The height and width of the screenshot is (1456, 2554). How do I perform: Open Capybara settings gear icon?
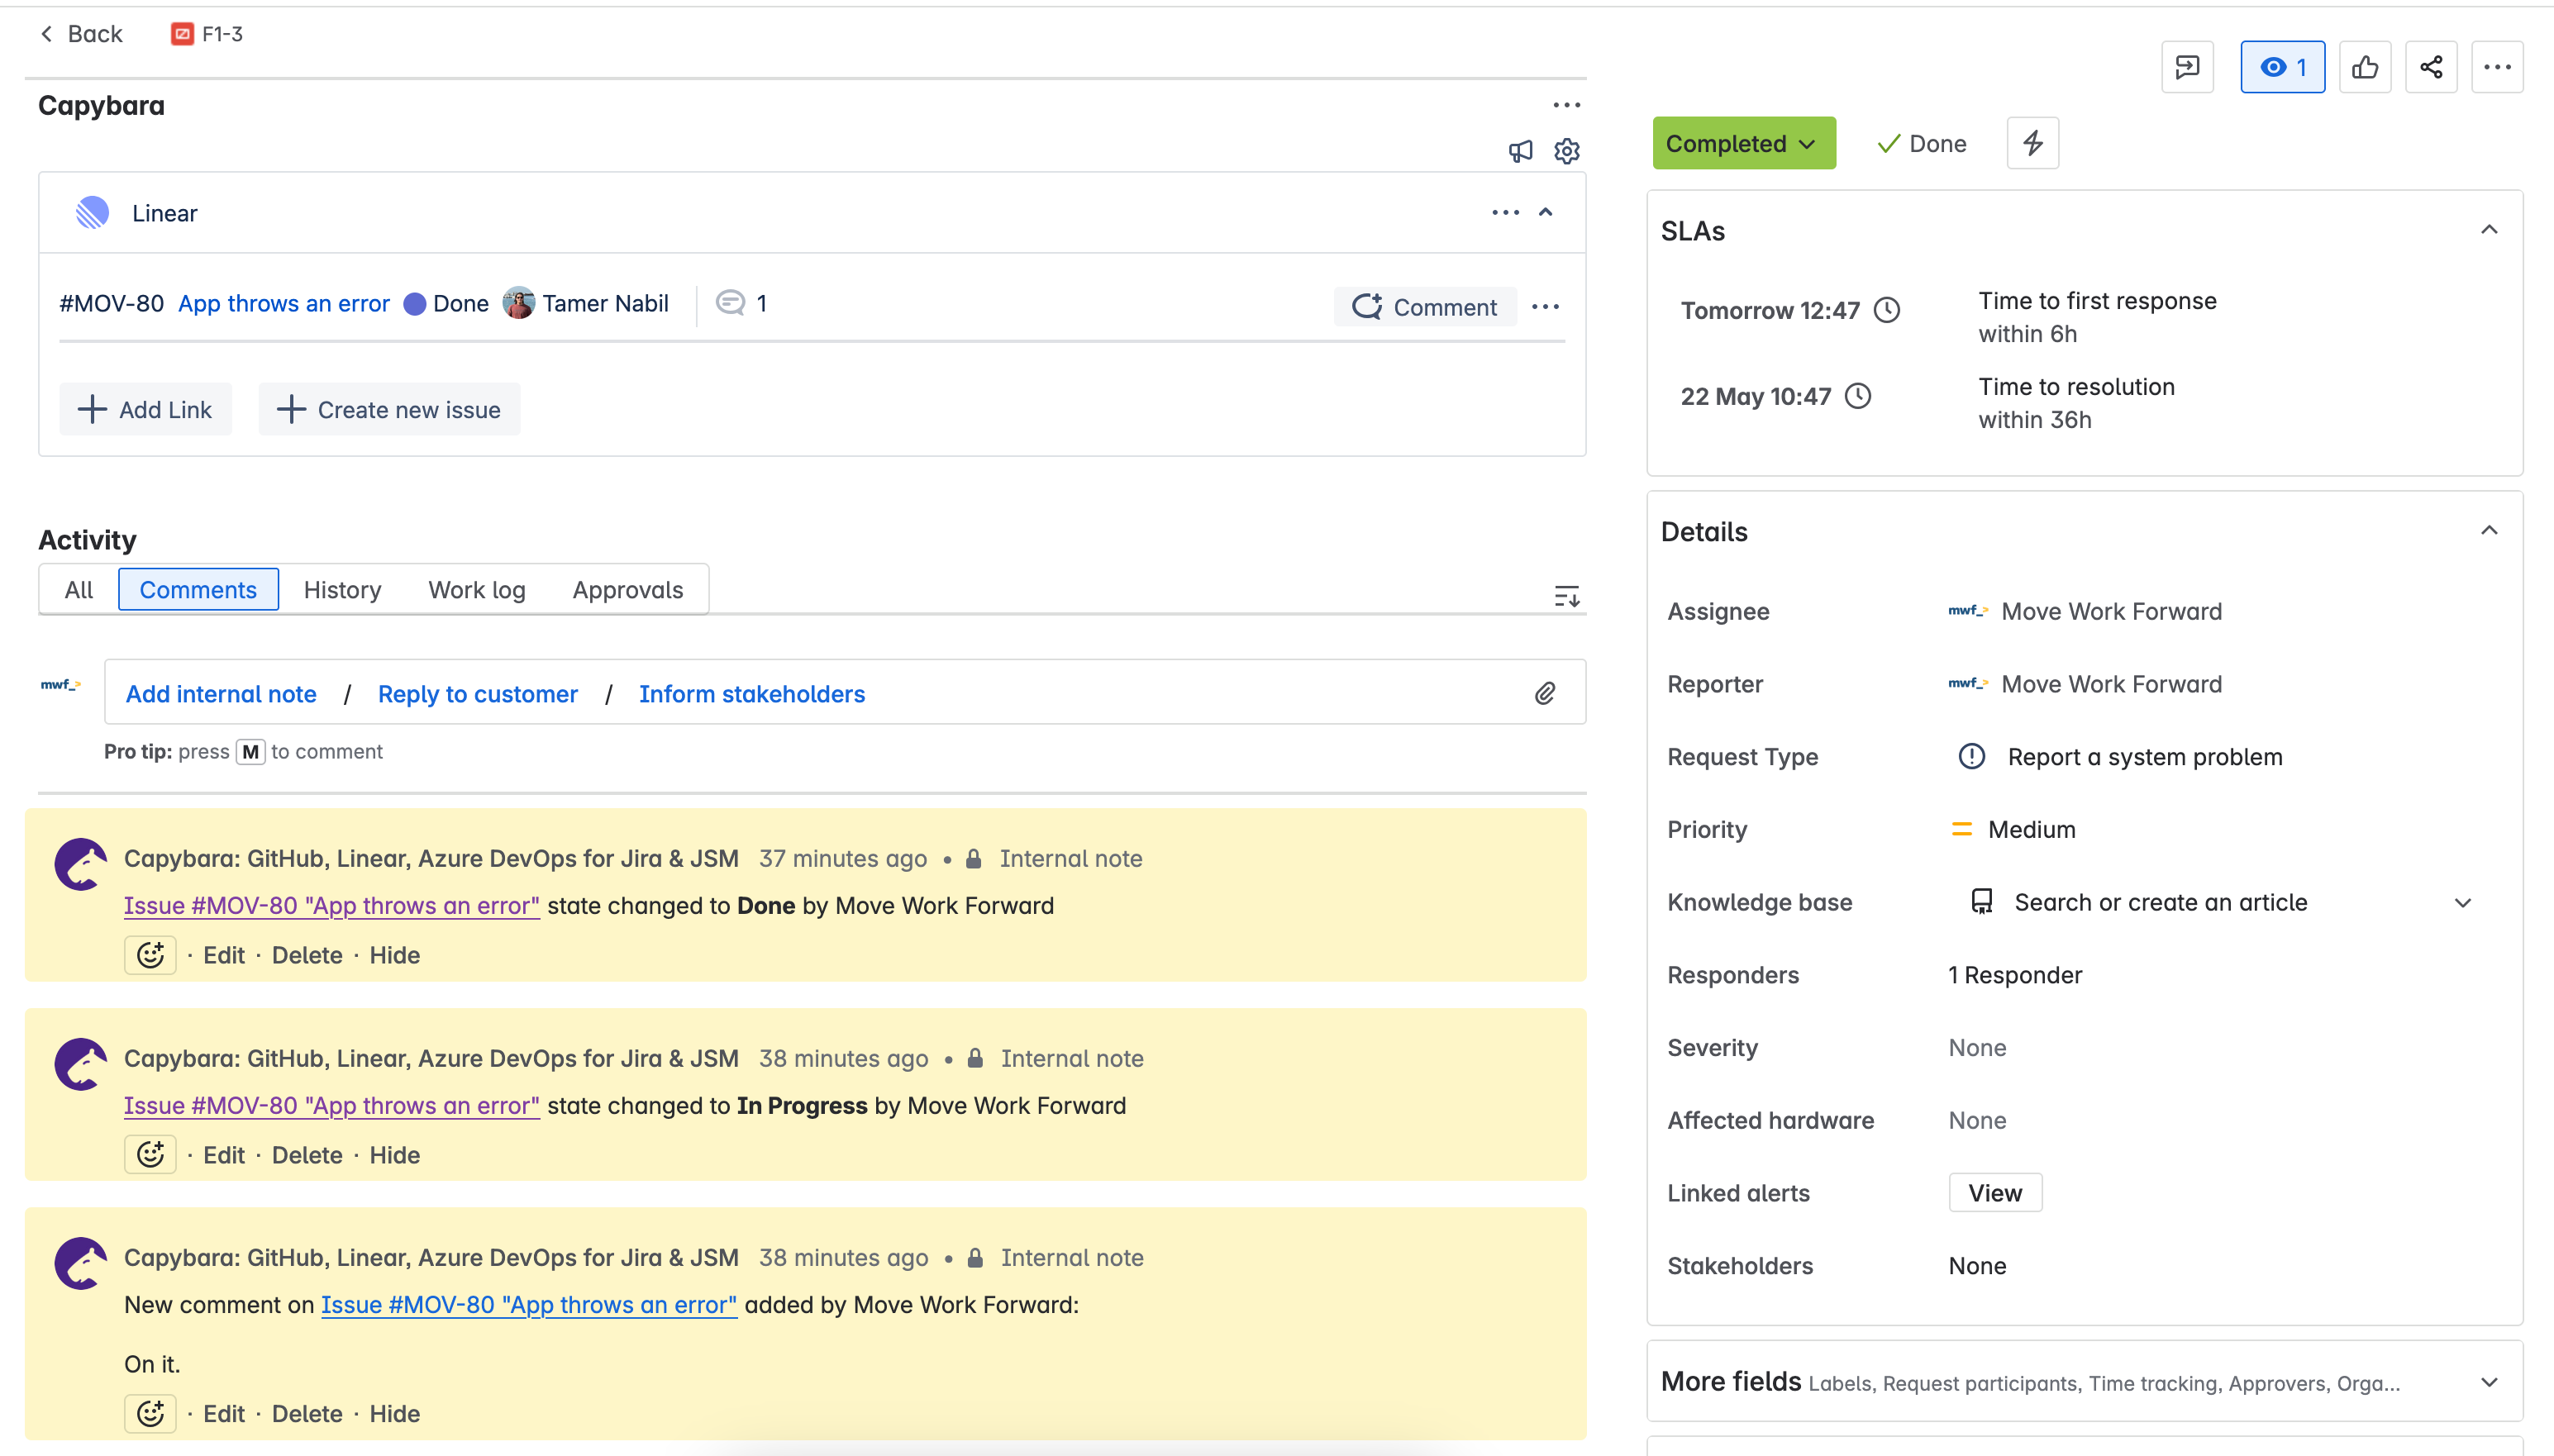[x=1566, y=151]
